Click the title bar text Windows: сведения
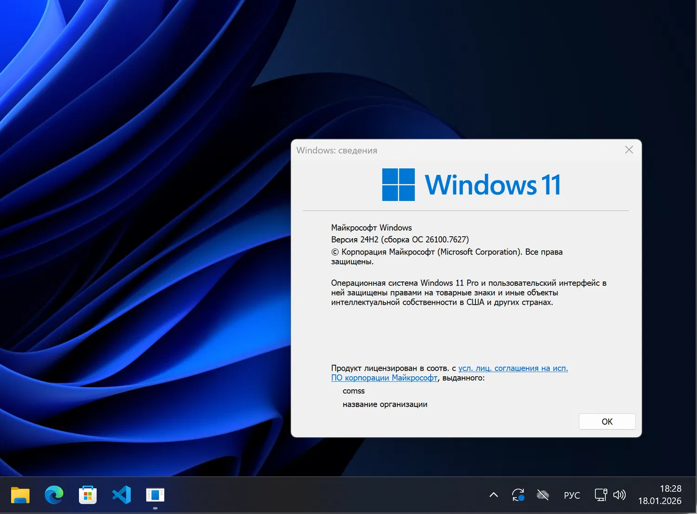Viewport: 697px width, 514px height. pyautogui.click(x=337, y=150)
